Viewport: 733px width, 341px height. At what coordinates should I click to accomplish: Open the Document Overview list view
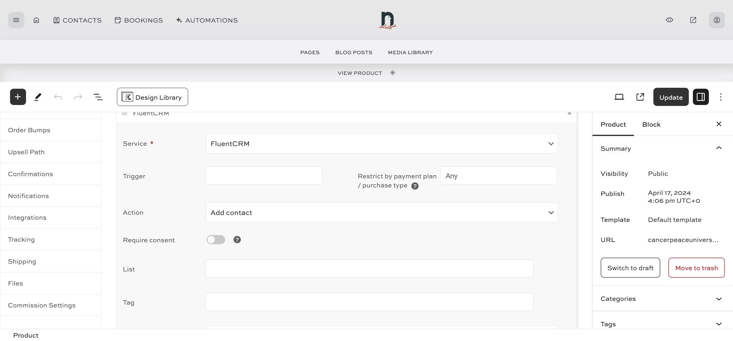tap(98, 97)
